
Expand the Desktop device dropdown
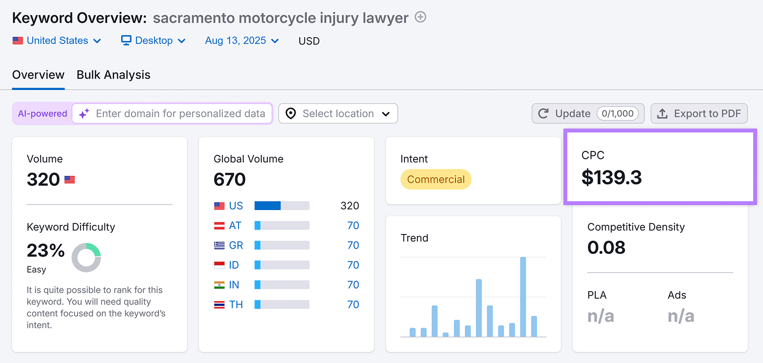click(154, 41)
